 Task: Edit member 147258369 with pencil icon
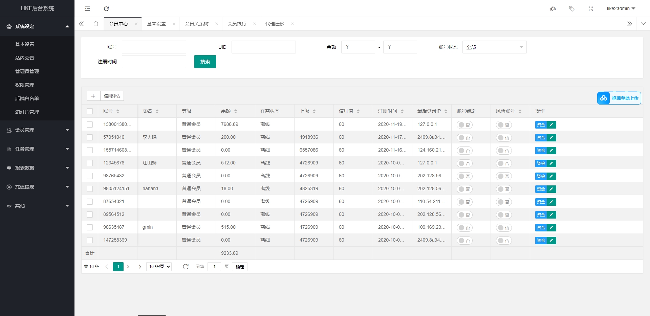(x=551, y=241)
